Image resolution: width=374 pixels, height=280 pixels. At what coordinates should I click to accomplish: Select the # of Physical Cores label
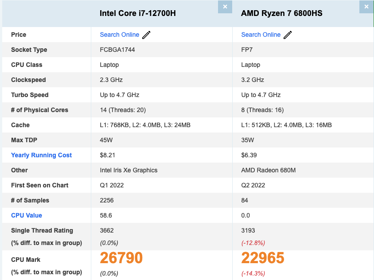(x=39, y=110)
